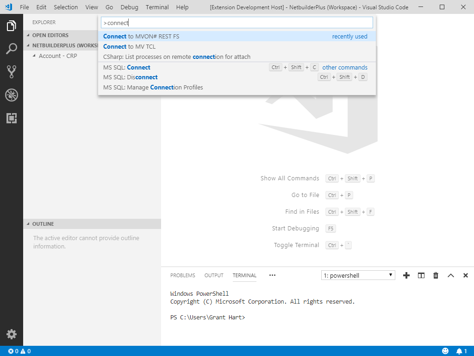Run Connect to MV TCL command
This screenshot has height=356, width=474.
[x=237, y=47]
